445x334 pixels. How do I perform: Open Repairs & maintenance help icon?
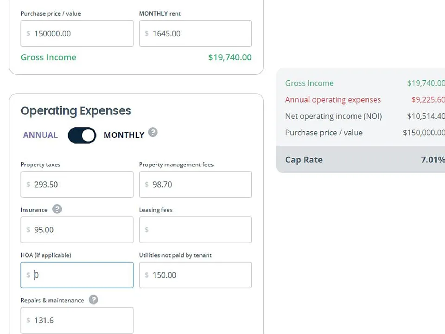93,300
